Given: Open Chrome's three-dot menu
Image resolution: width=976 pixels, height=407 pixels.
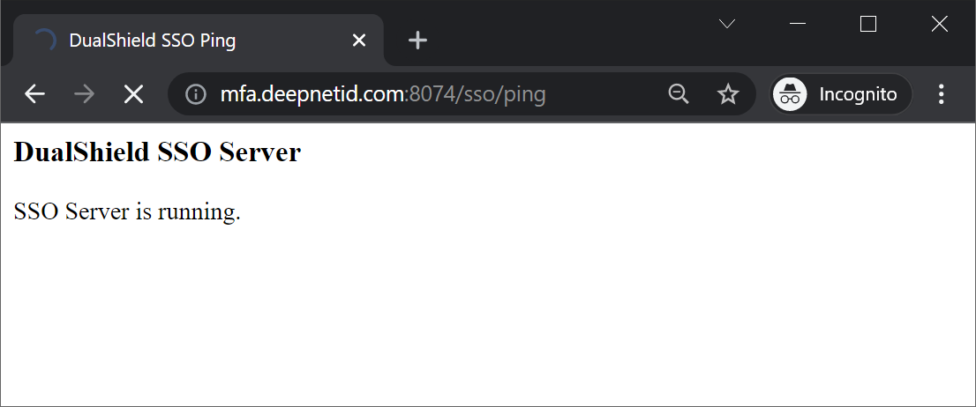Looking at the screenshot, I should [x=941, y=94].
